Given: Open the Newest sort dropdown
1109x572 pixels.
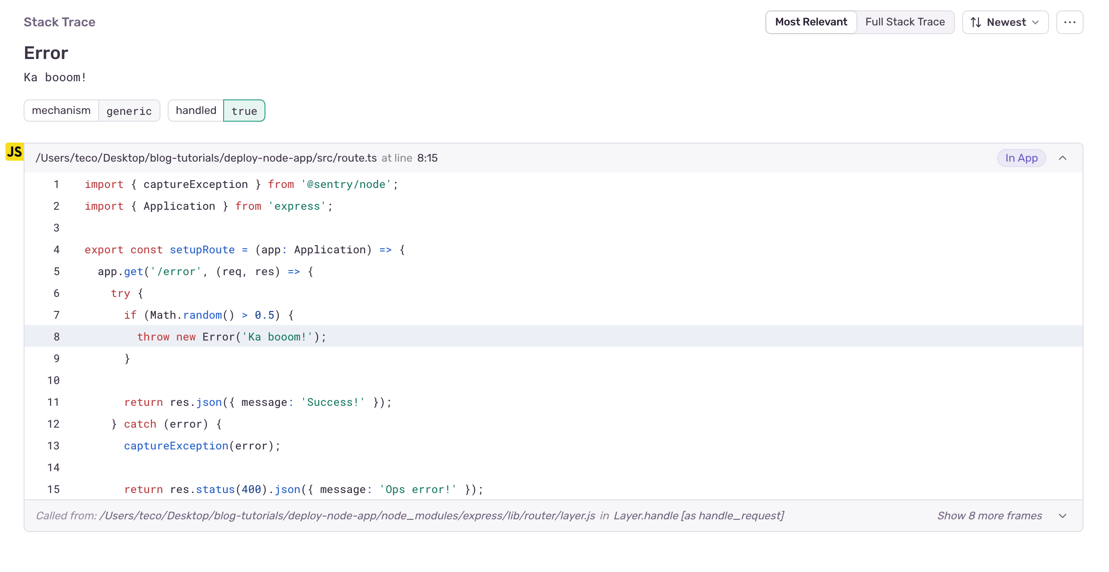Looking at the screenshot, I should click(1005, 22).
